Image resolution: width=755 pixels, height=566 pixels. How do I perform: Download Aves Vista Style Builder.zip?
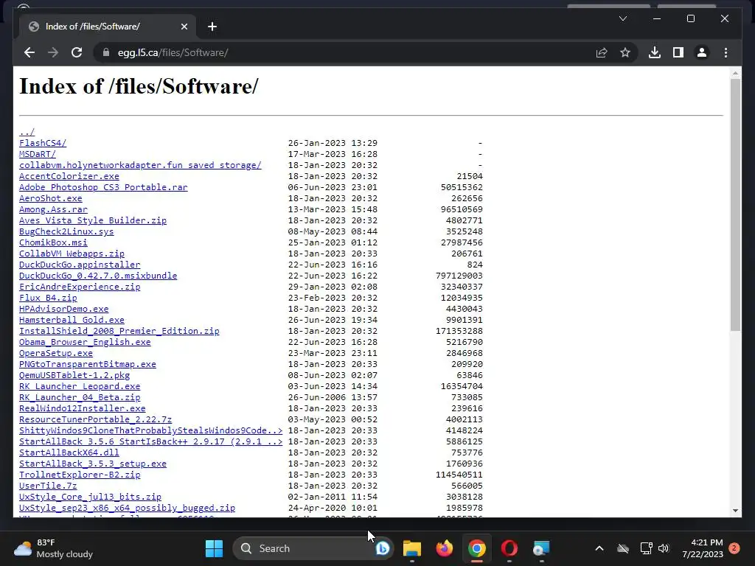point(93,220)
